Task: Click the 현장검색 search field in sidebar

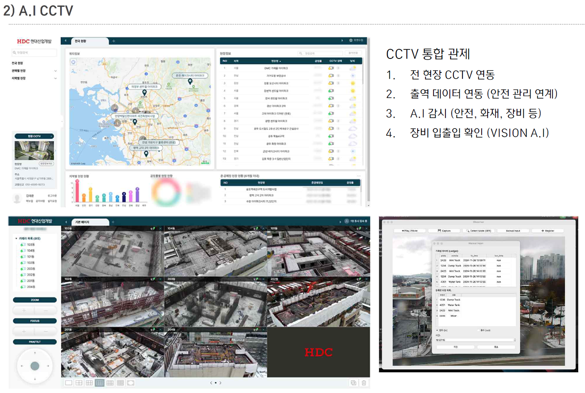Action: 34,53
